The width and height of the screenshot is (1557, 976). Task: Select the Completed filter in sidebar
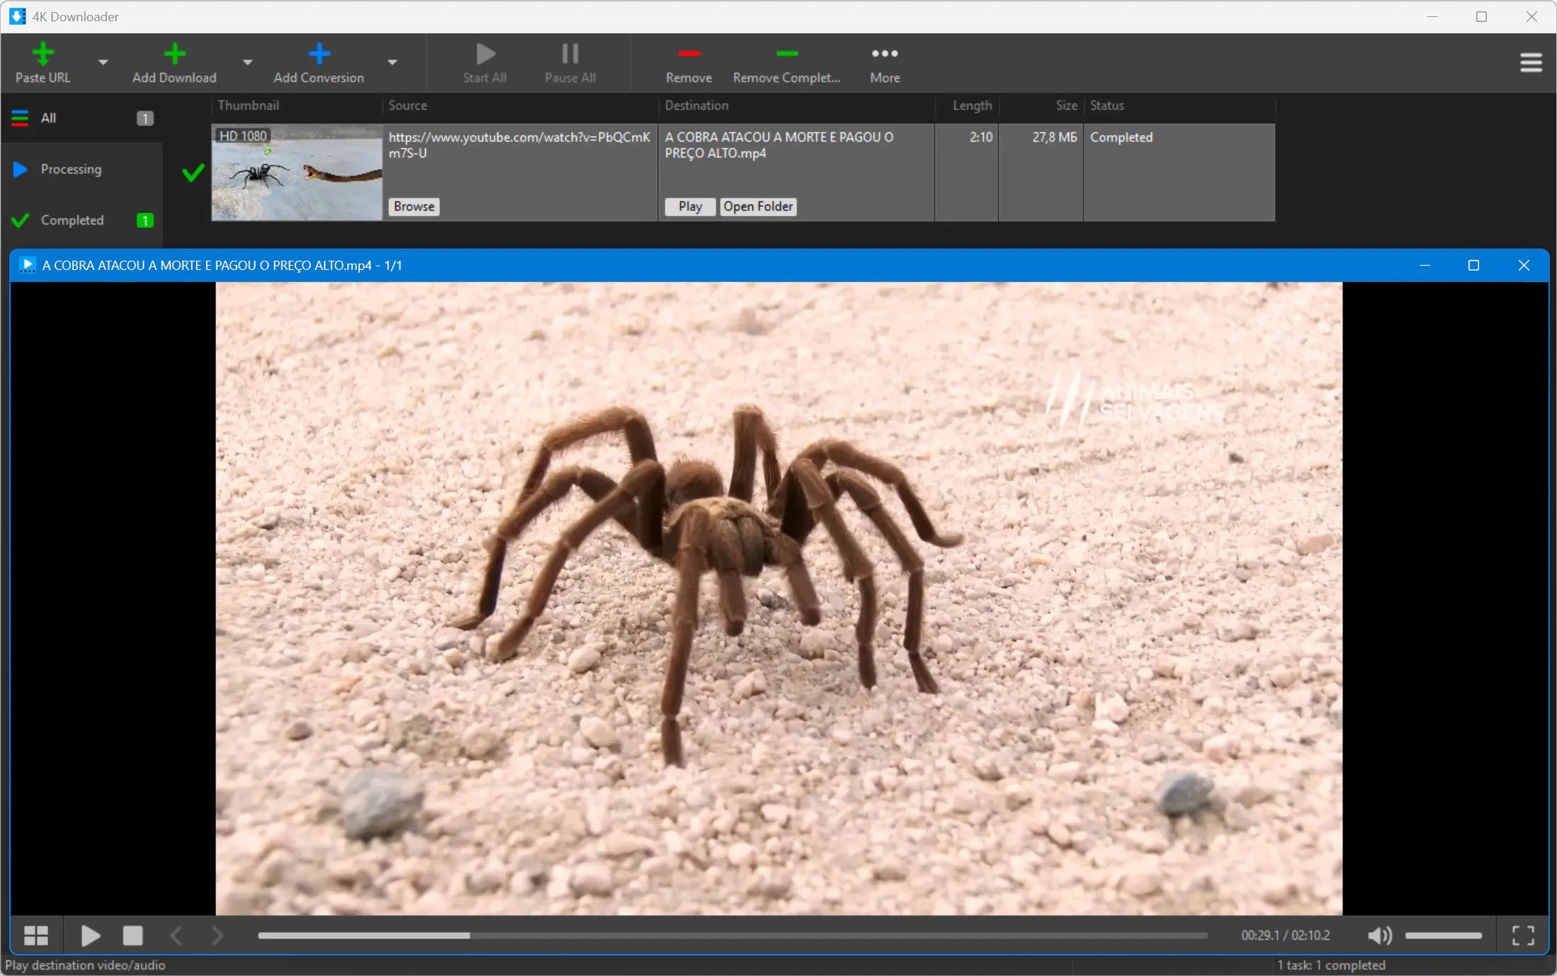72,220
